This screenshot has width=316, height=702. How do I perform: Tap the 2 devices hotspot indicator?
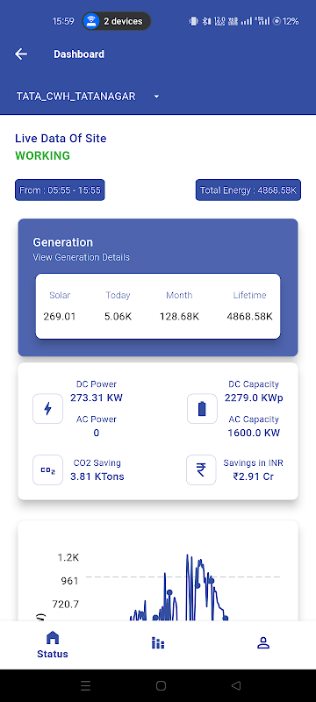117,21
